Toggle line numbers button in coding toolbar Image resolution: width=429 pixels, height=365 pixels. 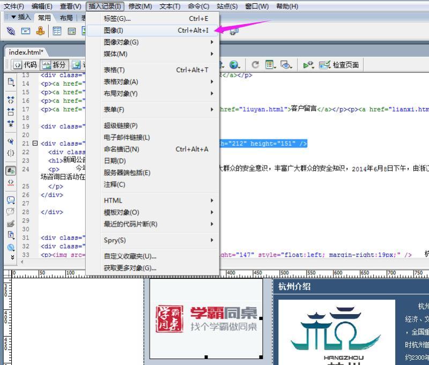pos(11,171)
